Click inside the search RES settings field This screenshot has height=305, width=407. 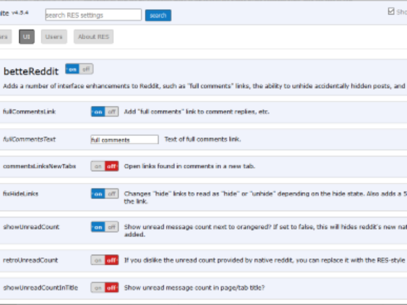click(93, 15)
